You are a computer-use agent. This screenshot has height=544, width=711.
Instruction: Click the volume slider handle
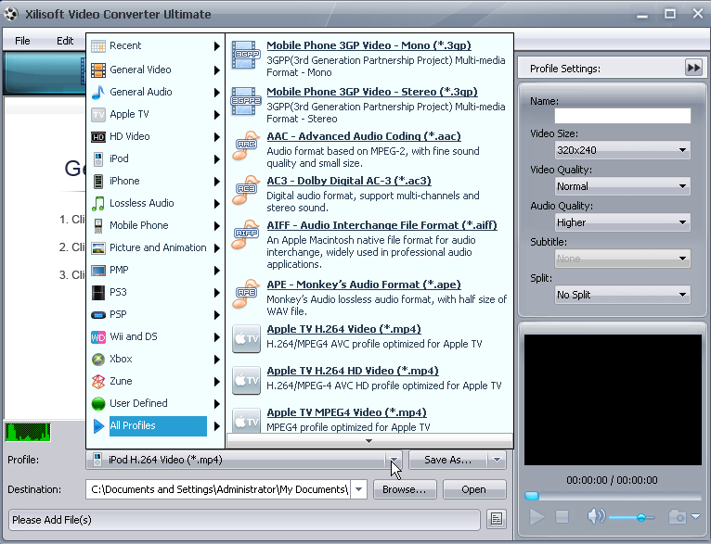coord(640,517)
